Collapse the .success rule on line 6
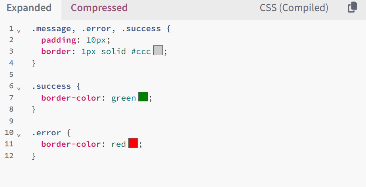 pos(19,89)
